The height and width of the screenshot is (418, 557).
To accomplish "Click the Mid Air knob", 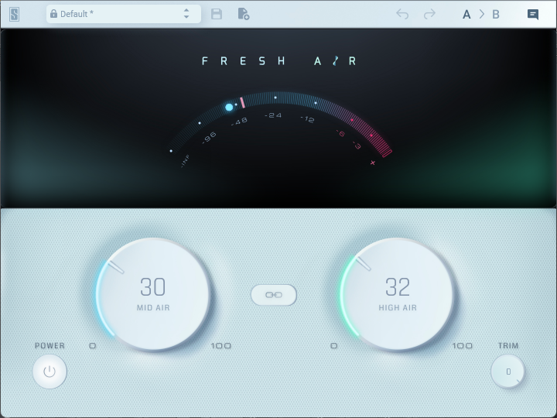I will coord(153,294).
